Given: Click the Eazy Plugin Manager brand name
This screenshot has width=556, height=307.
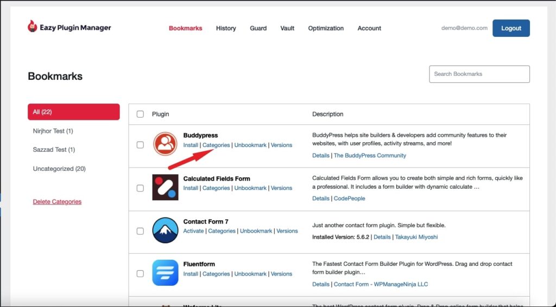Looking at the screenshot, I should pos(75,28).
